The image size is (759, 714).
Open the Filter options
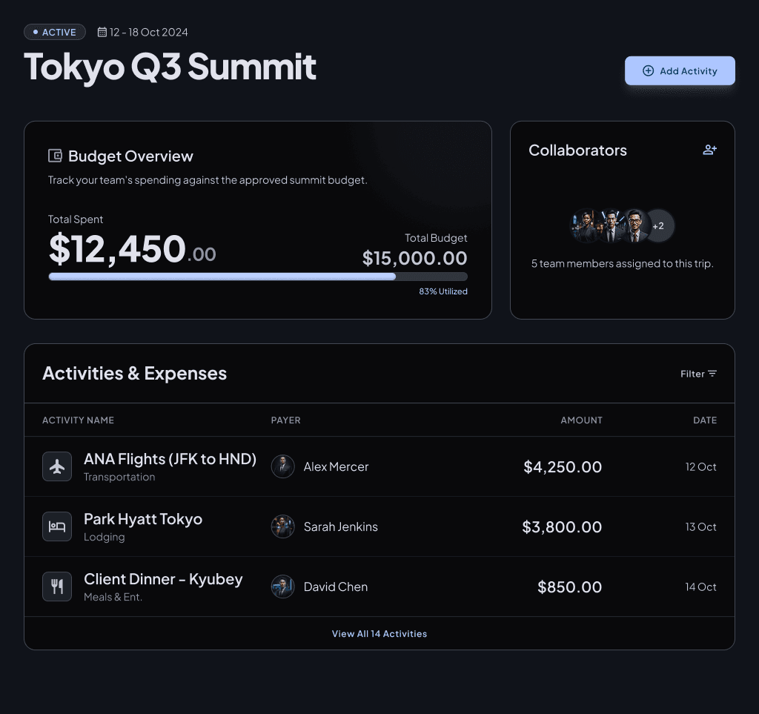coord(698,374)
